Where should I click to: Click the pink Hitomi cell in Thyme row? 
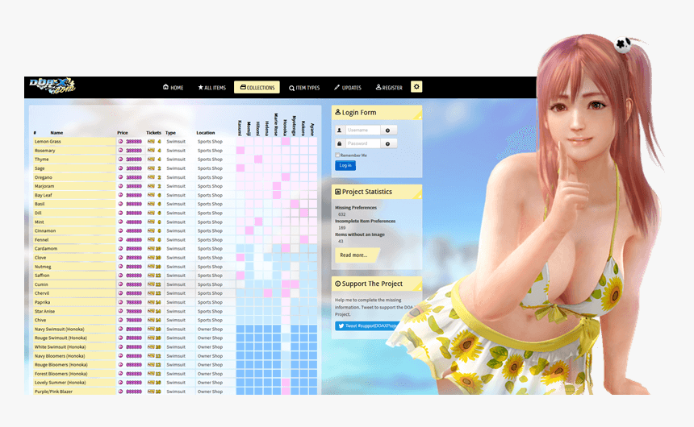click(x=258, y=160)
